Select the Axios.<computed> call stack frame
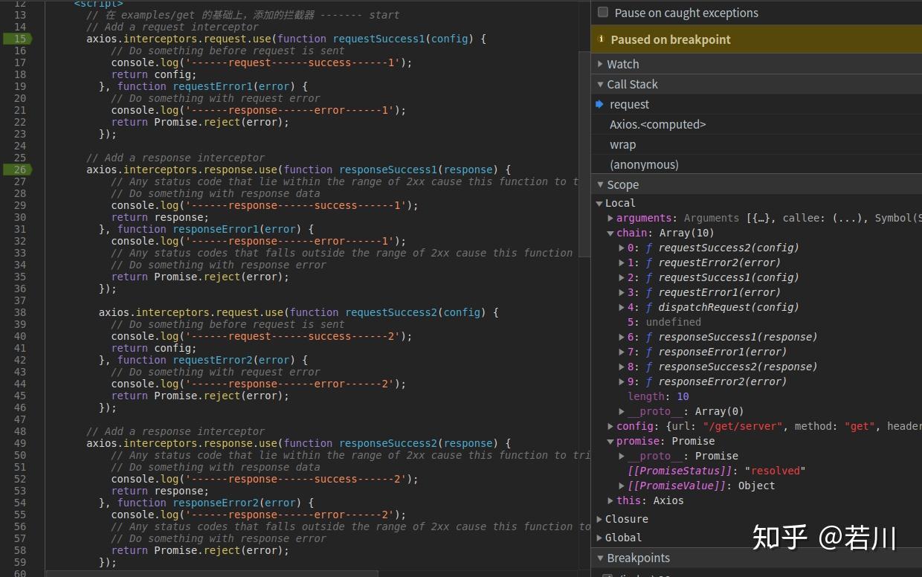The width and height of the screenshot is (922, 577). [x=756, y=124]
